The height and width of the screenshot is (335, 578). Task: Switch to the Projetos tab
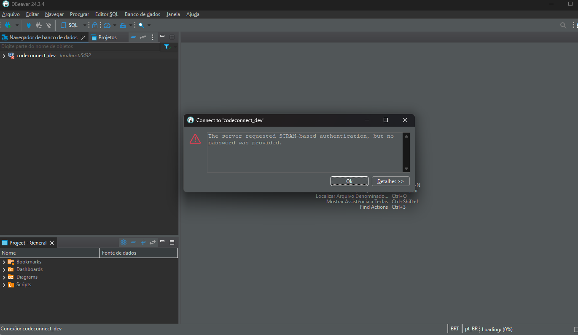click(x=104, y=37)
